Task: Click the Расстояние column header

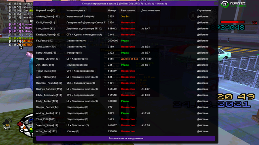Action: pyautogui.click(x=128, y=10)
